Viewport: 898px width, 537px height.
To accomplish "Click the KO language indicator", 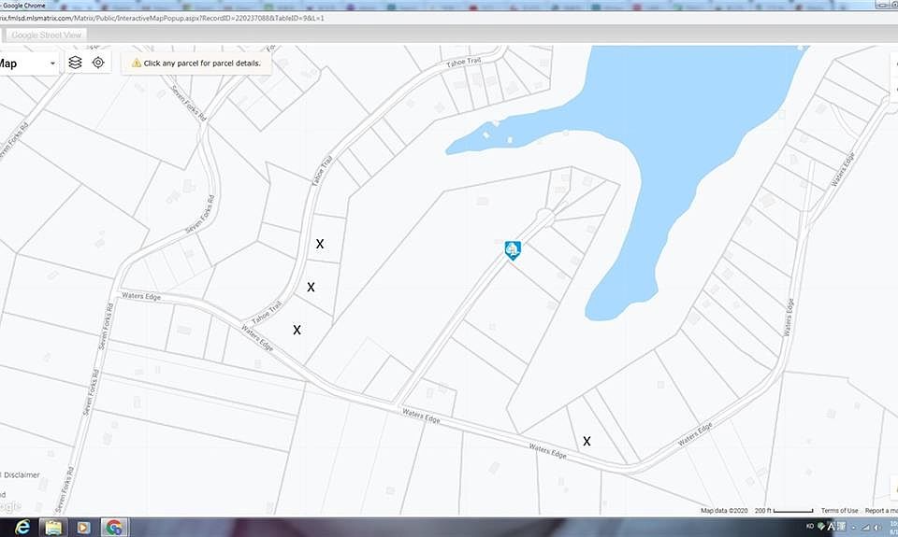I will (x=810, y=526).
